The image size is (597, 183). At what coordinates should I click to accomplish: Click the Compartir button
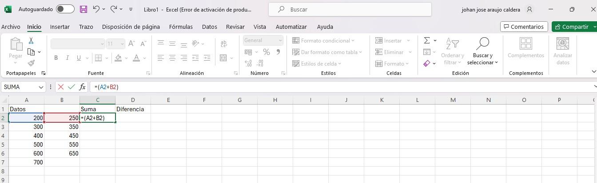click(x=571, y=27)
